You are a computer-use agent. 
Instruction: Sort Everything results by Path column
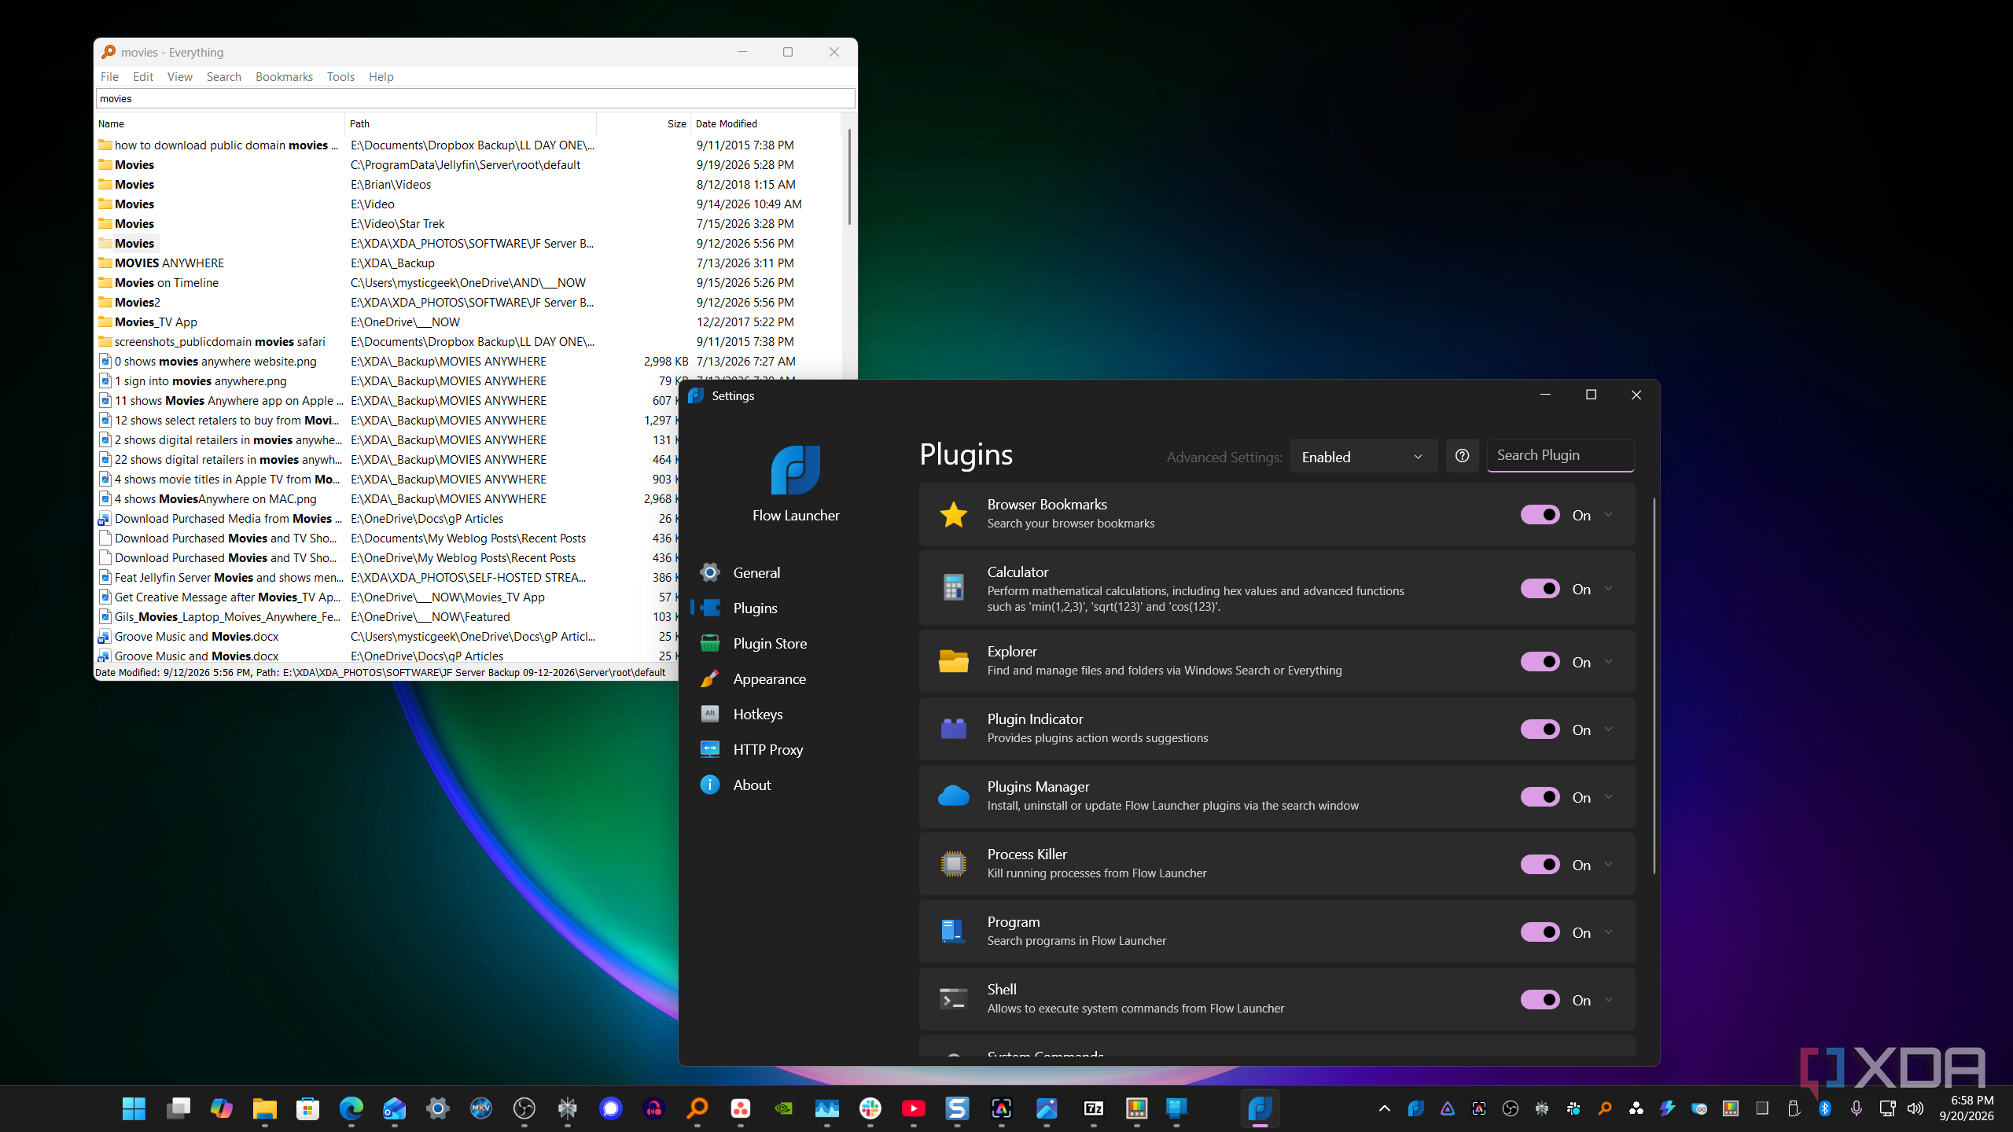(x=470, y=123)
